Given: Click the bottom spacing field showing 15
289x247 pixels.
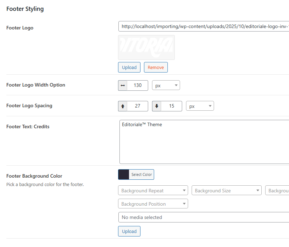Looking at the screenshot, I should (x=171, y=106).
